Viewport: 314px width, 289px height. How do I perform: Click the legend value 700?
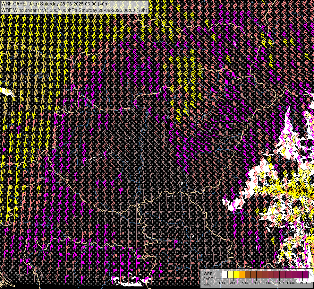(x=256, y=283)
